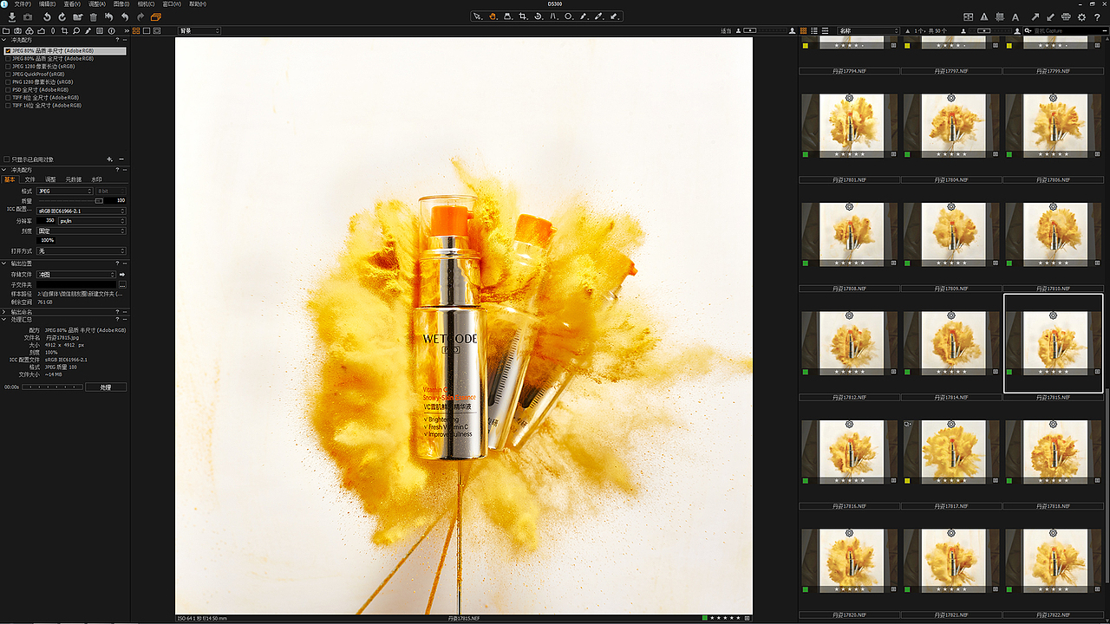Viewport: 1110px width, 624px height.
Task: Enable the PNG 1280 sRGB recipe
Action: 8,82
